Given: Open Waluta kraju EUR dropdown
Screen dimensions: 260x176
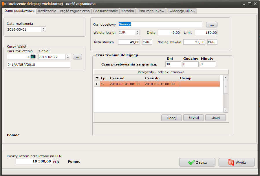Looking at the screenshot, I should tap(137, 33).
